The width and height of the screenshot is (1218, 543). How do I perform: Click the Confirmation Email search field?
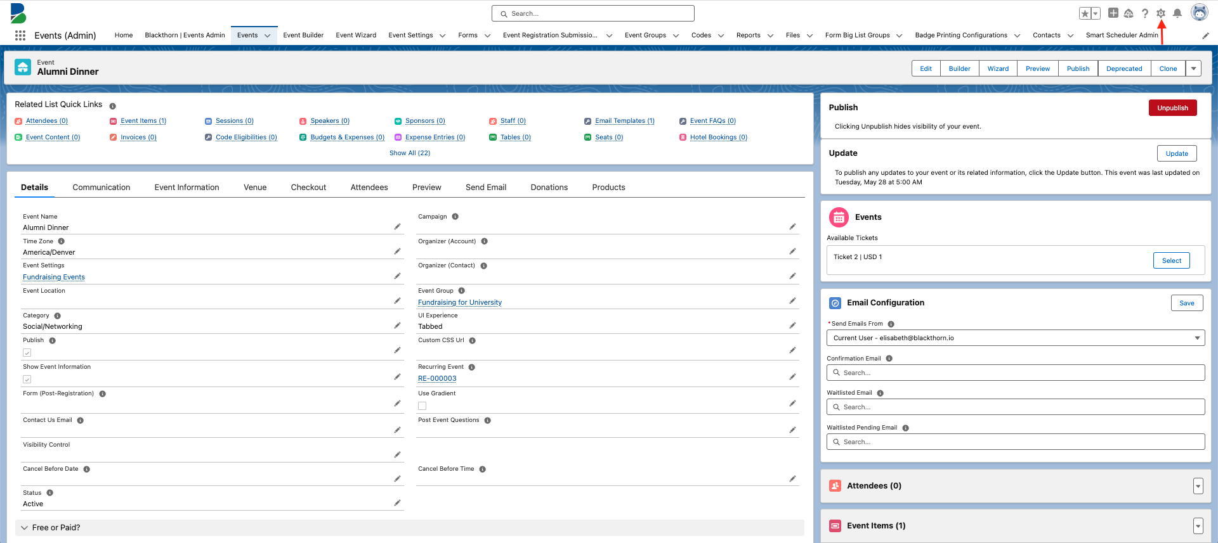point(1016,373)
